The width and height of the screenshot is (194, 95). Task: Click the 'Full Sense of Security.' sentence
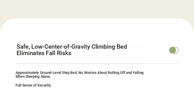point(33,85)
